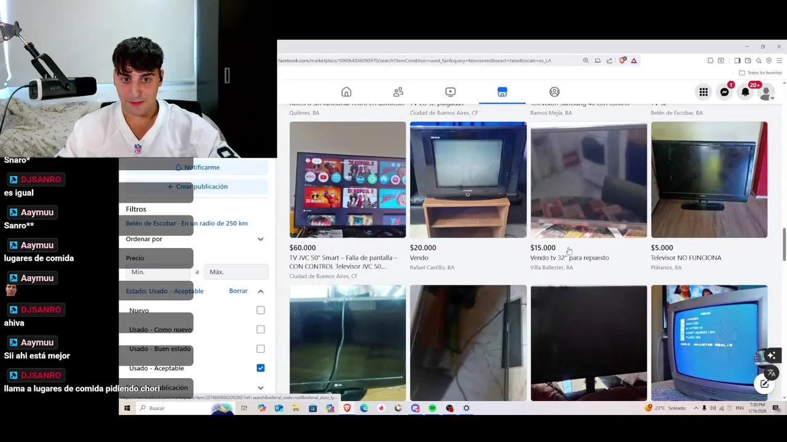Click the floating sparkle AI button

pyautogui.click(x=772, y=356)
